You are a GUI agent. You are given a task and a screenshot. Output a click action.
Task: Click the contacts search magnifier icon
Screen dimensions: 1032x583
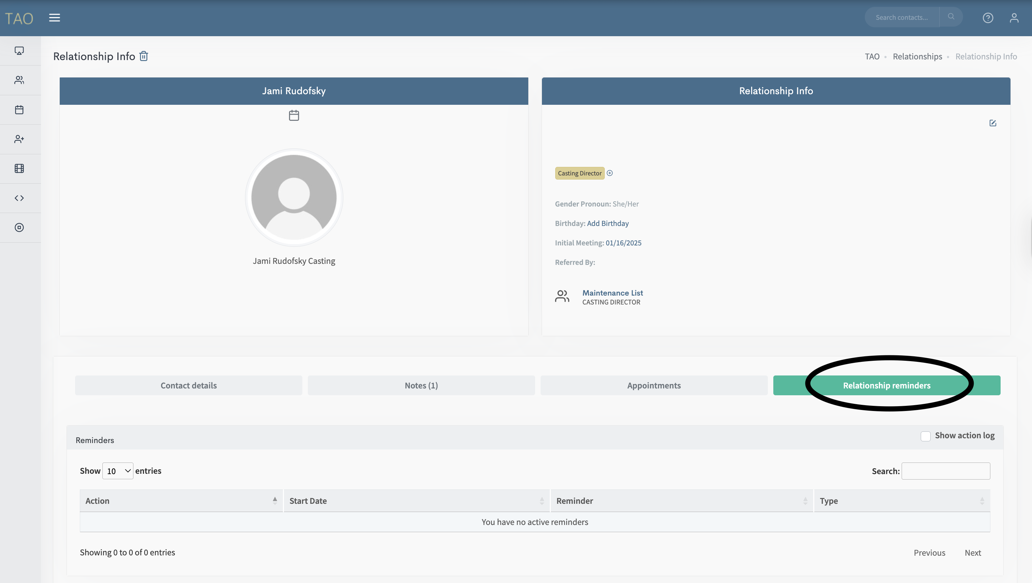pyautogui.click(x=951, y=17)
